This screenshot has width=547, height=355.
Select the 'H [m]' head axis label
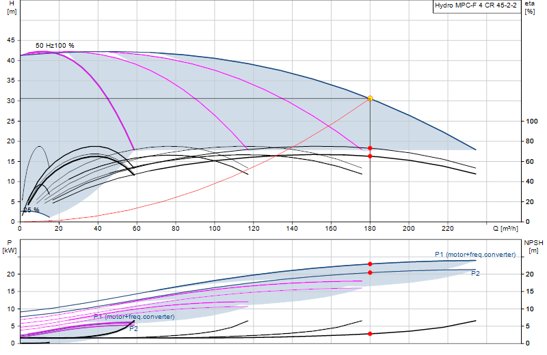(x=12, y=8)
